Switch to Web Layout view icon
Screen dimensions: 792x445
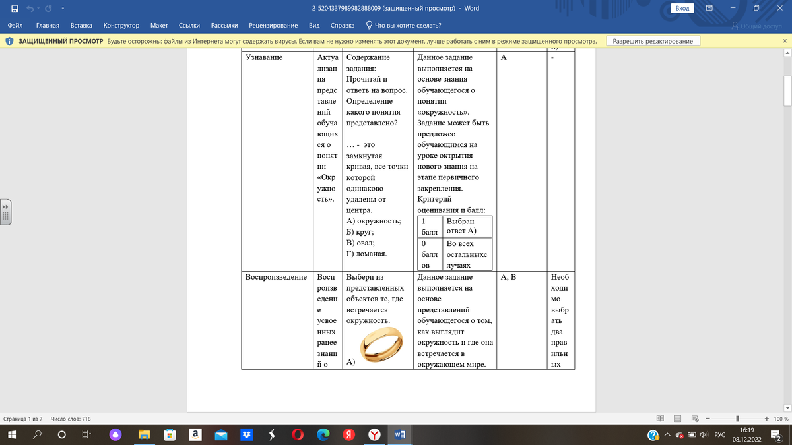(x=695, y=419)
